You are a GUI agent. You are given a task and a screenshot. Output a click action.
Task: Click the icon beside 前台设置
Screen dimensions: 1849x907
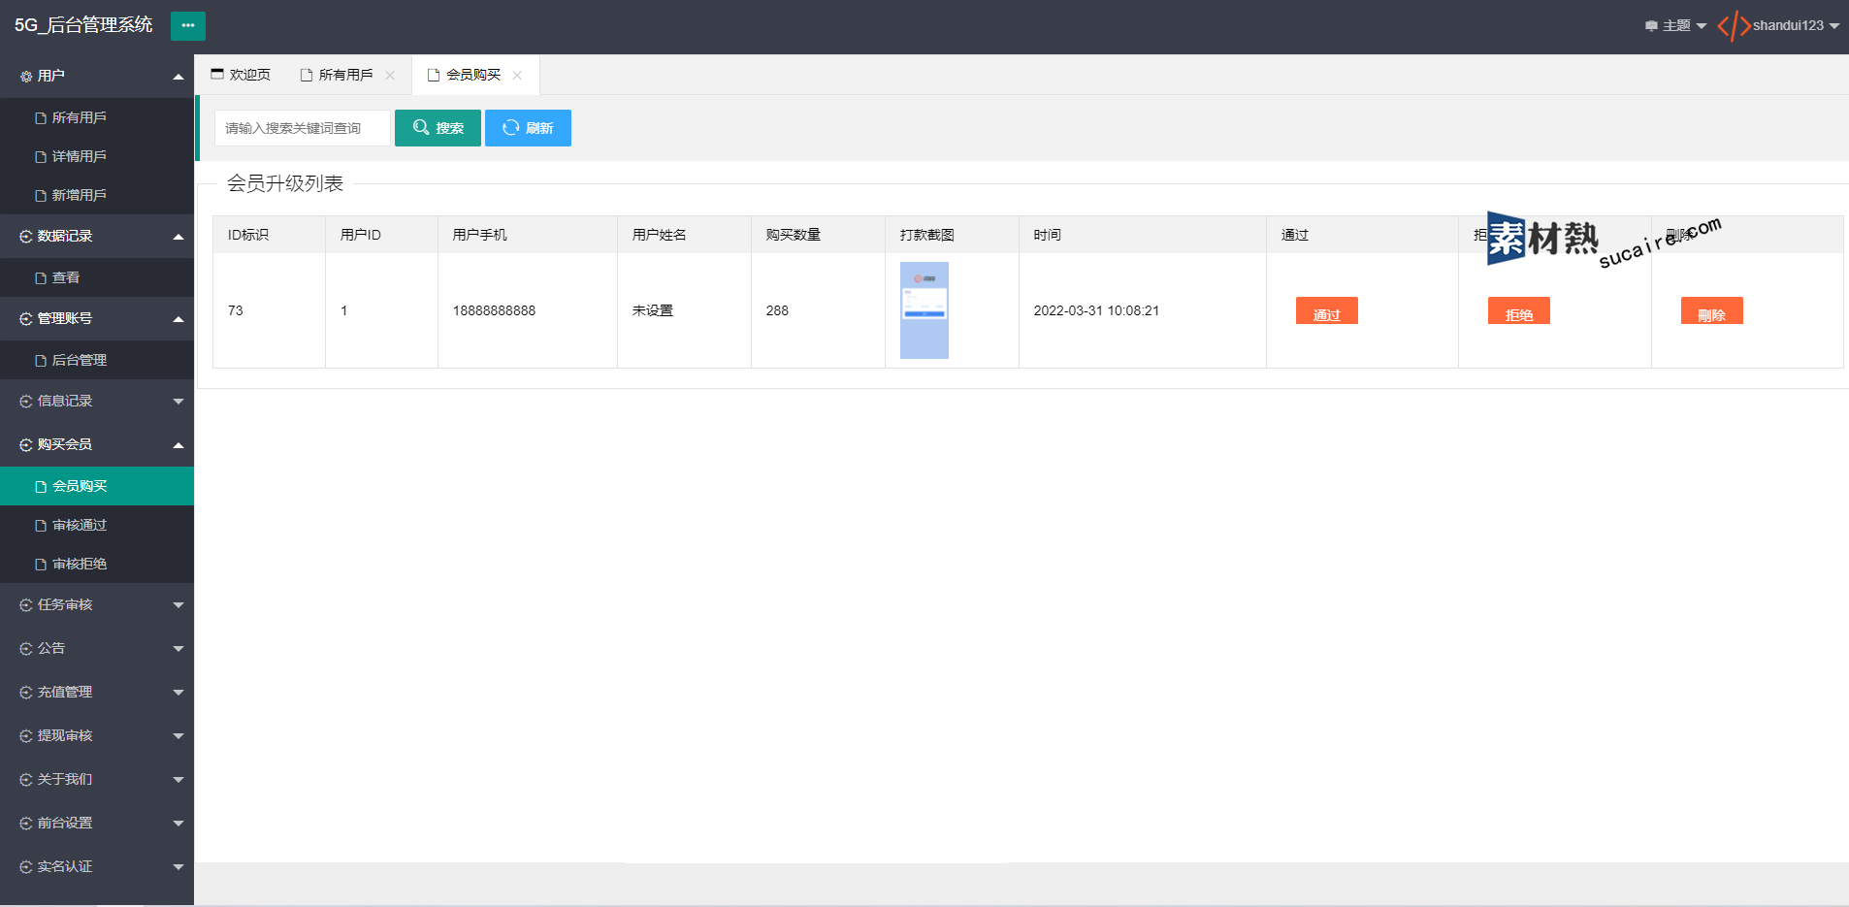click(26, 824)
